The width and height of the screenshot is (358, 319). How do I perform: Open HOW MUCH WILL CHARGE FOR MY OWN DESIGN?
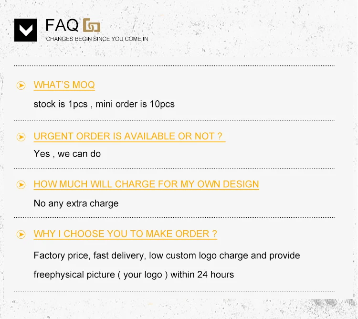(x=146, y=184)
